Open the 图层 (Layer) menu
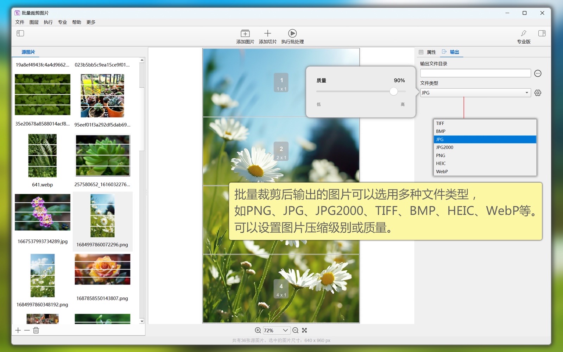This screenshot has width=563, height=352. click(x=34, y=22)
